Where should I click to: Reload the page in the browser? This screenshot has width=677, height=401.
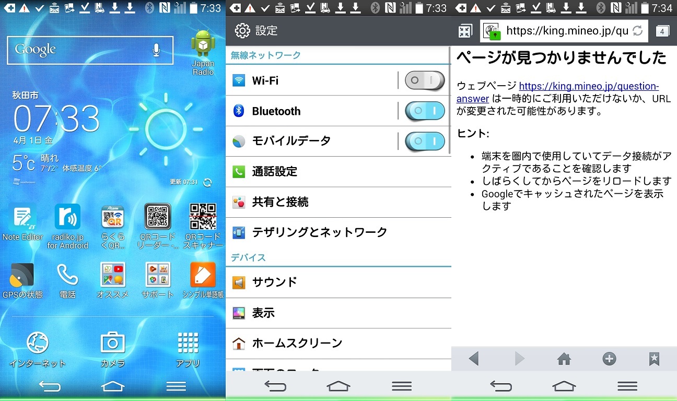pos(637,31)
